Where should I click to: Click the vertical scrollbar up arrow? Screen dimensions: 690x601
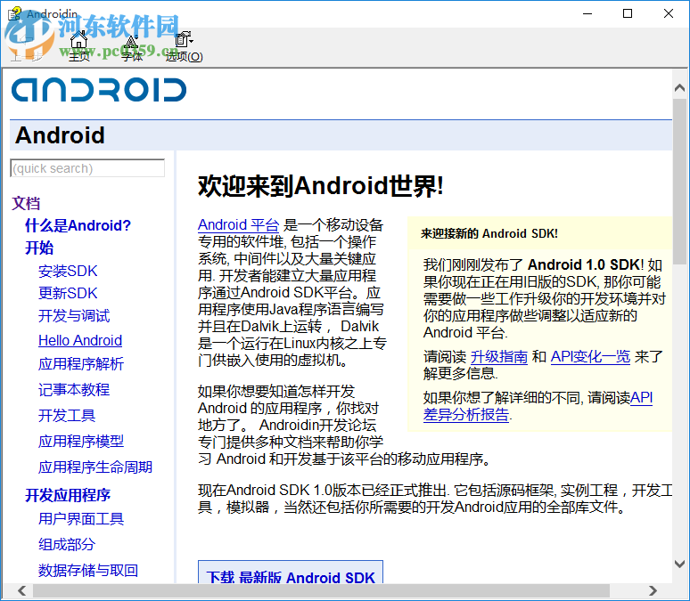pyautogui.click(x=679, y=88)
